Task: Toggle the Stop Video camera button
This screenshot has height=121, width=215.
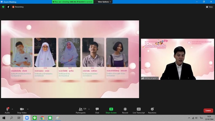Action: (x=22, y=111)
